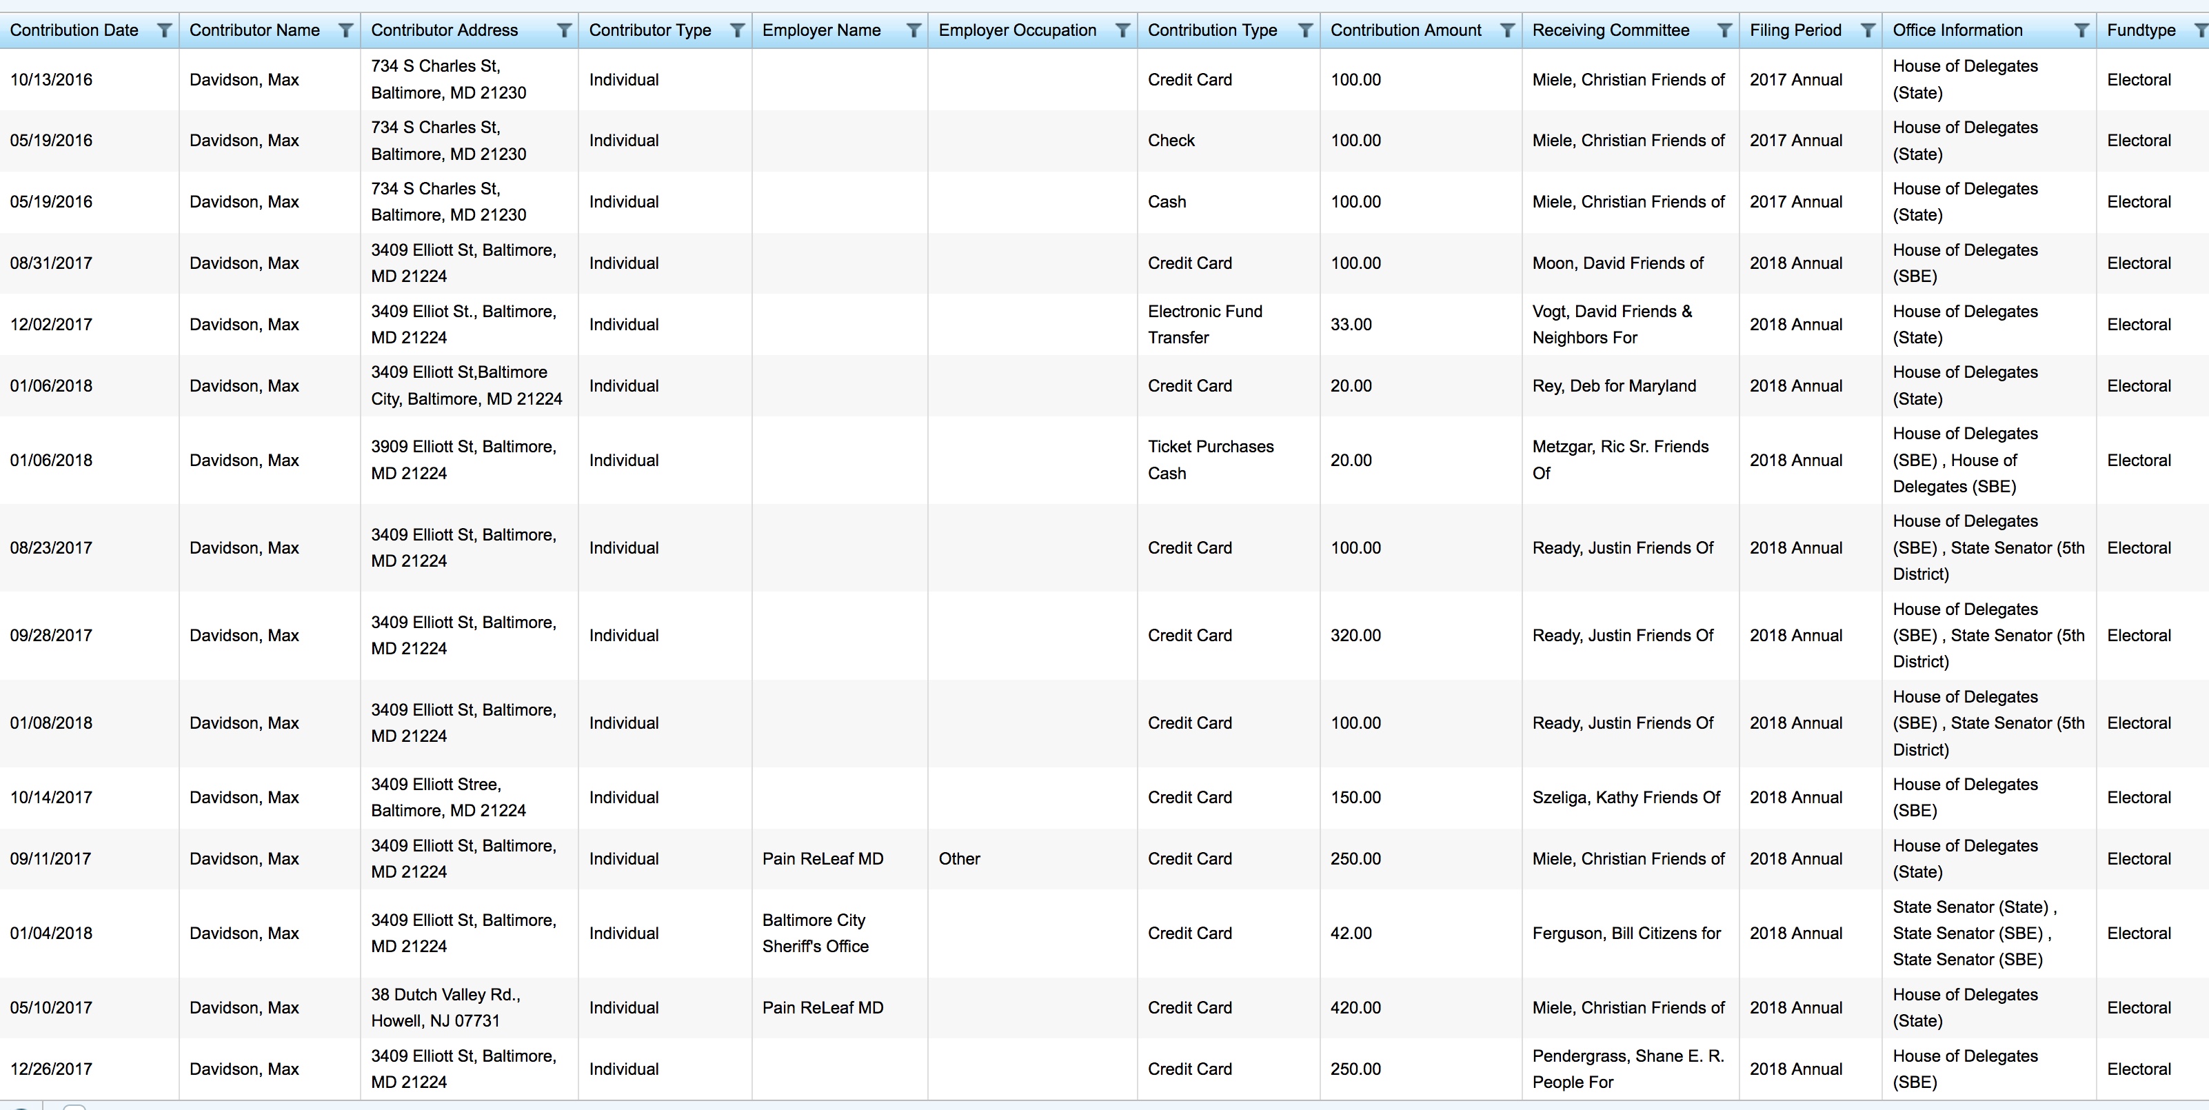Click address 3409 Elliot St., Baltimore
2209x1110 pixels.
(x=464, y=324)
